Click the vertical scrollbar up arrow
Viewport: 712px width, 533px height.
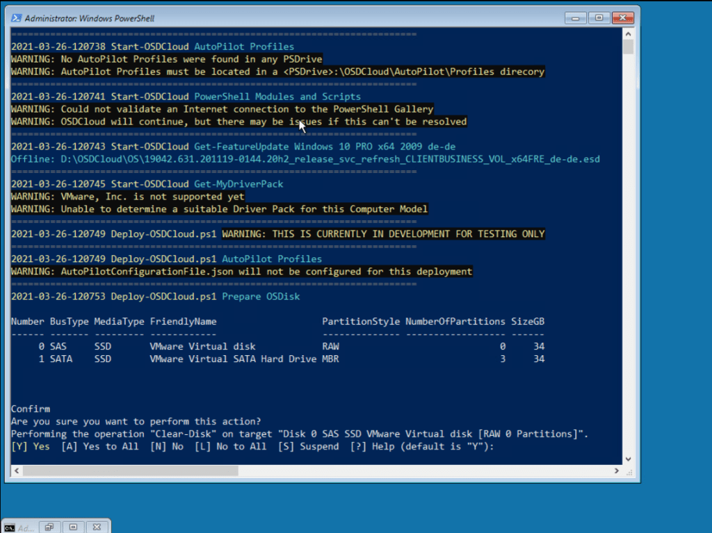[x=628, y=35]
